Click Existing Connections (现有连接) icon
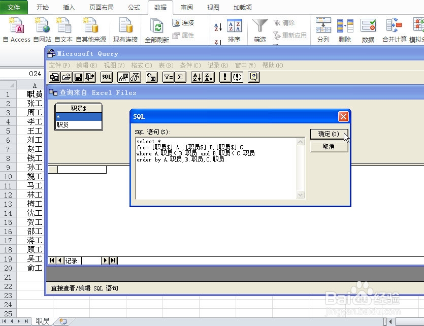424x326 pixels. pos(125,29)
